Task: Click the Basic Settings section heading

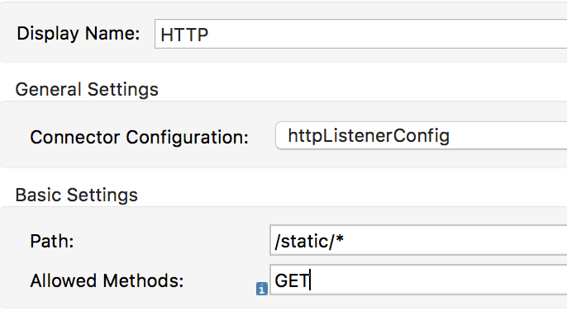Action: pyautogui.click(x=76, y=195)
